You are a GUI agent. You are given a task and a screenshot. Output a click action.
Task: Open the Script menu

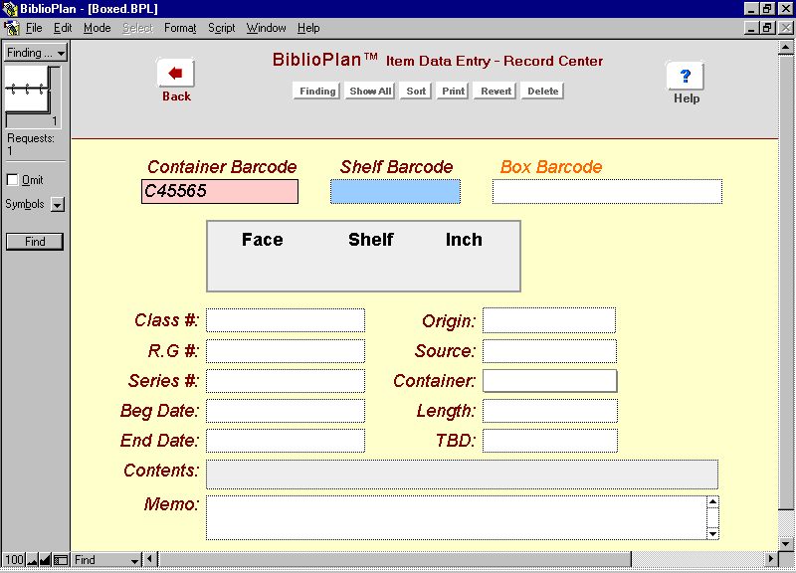pos(221,28)
